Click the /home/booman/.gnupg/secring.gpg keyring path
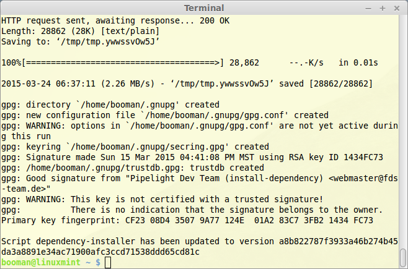408x269 pixels. click(148, 147)
